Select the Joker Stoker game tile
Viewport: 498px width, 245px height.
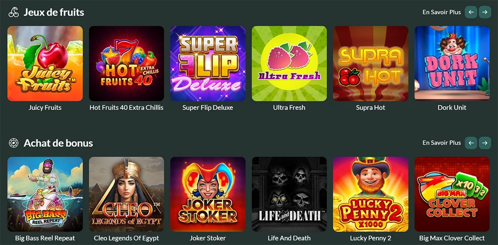(208, 194)
